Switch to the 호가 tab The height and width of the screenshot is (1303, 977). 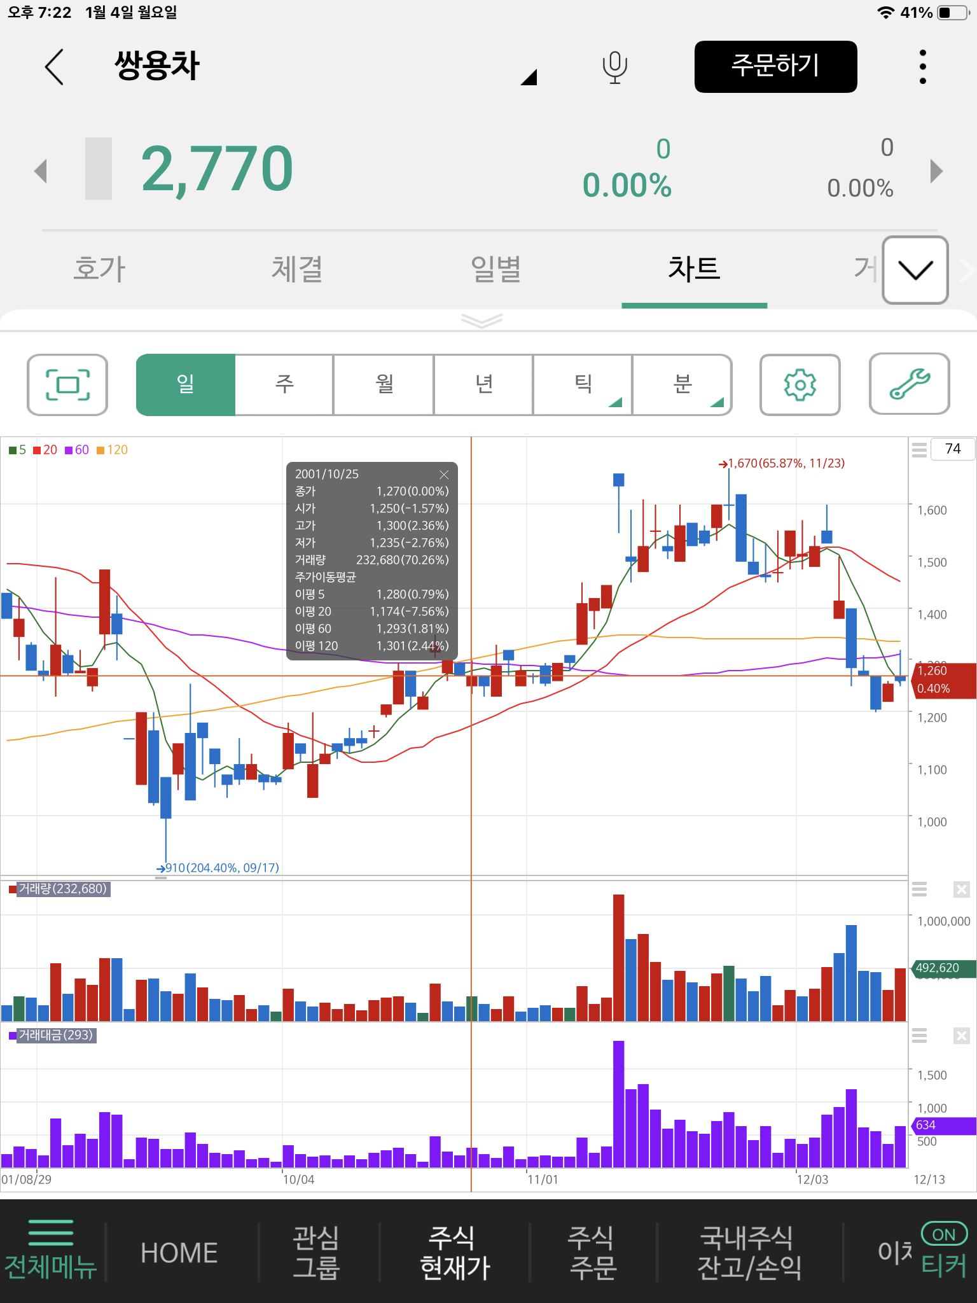[x=99, y=268]
